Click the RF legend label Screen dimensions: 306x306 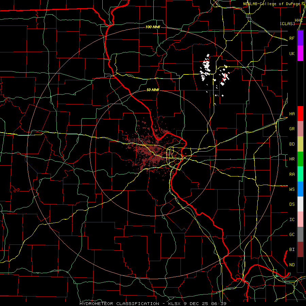[x=292, y=38]
